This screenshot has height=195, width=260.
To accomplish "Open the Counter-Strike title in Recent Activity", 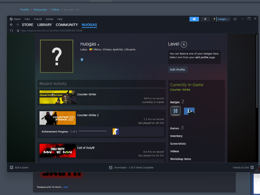I will pos(86,94).
